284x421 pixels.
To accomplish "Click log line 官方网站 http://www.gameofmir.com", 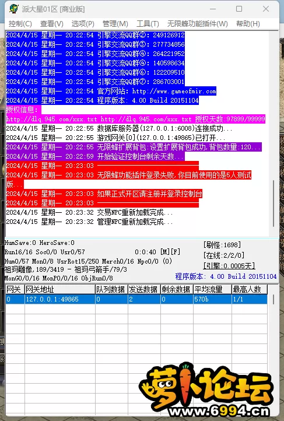I will [x=111, y=91].
